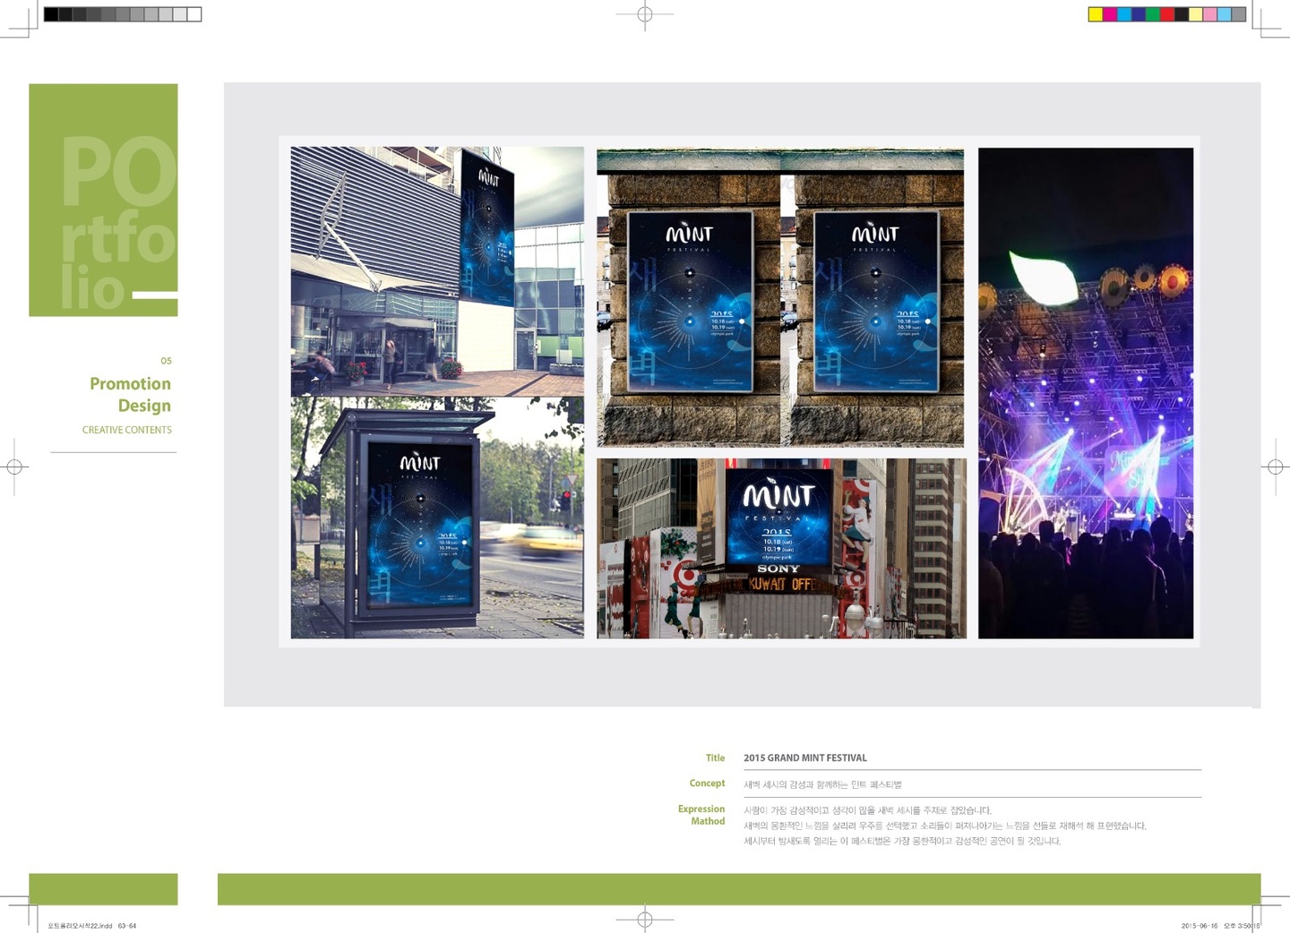This screenshot has width=1290, height=933.
Task: Click the "CREATIVE CONTENTS" subtitle
Action: point(127,430)
